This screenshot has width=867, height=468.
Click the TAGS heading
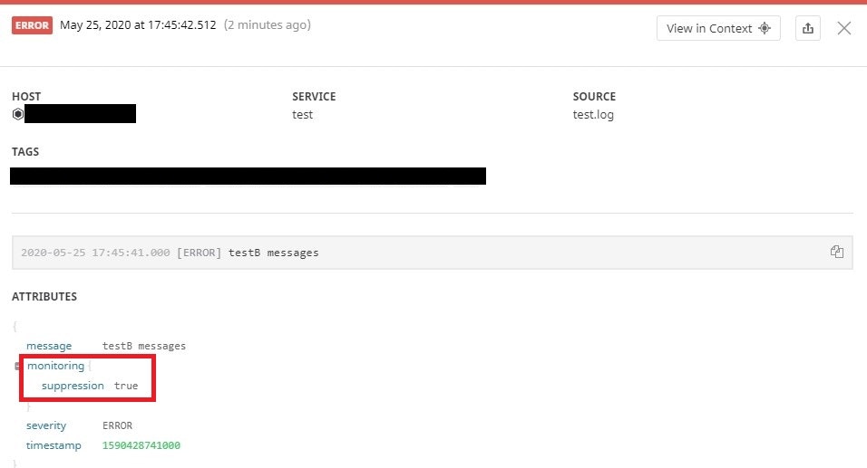click(25, 152)
